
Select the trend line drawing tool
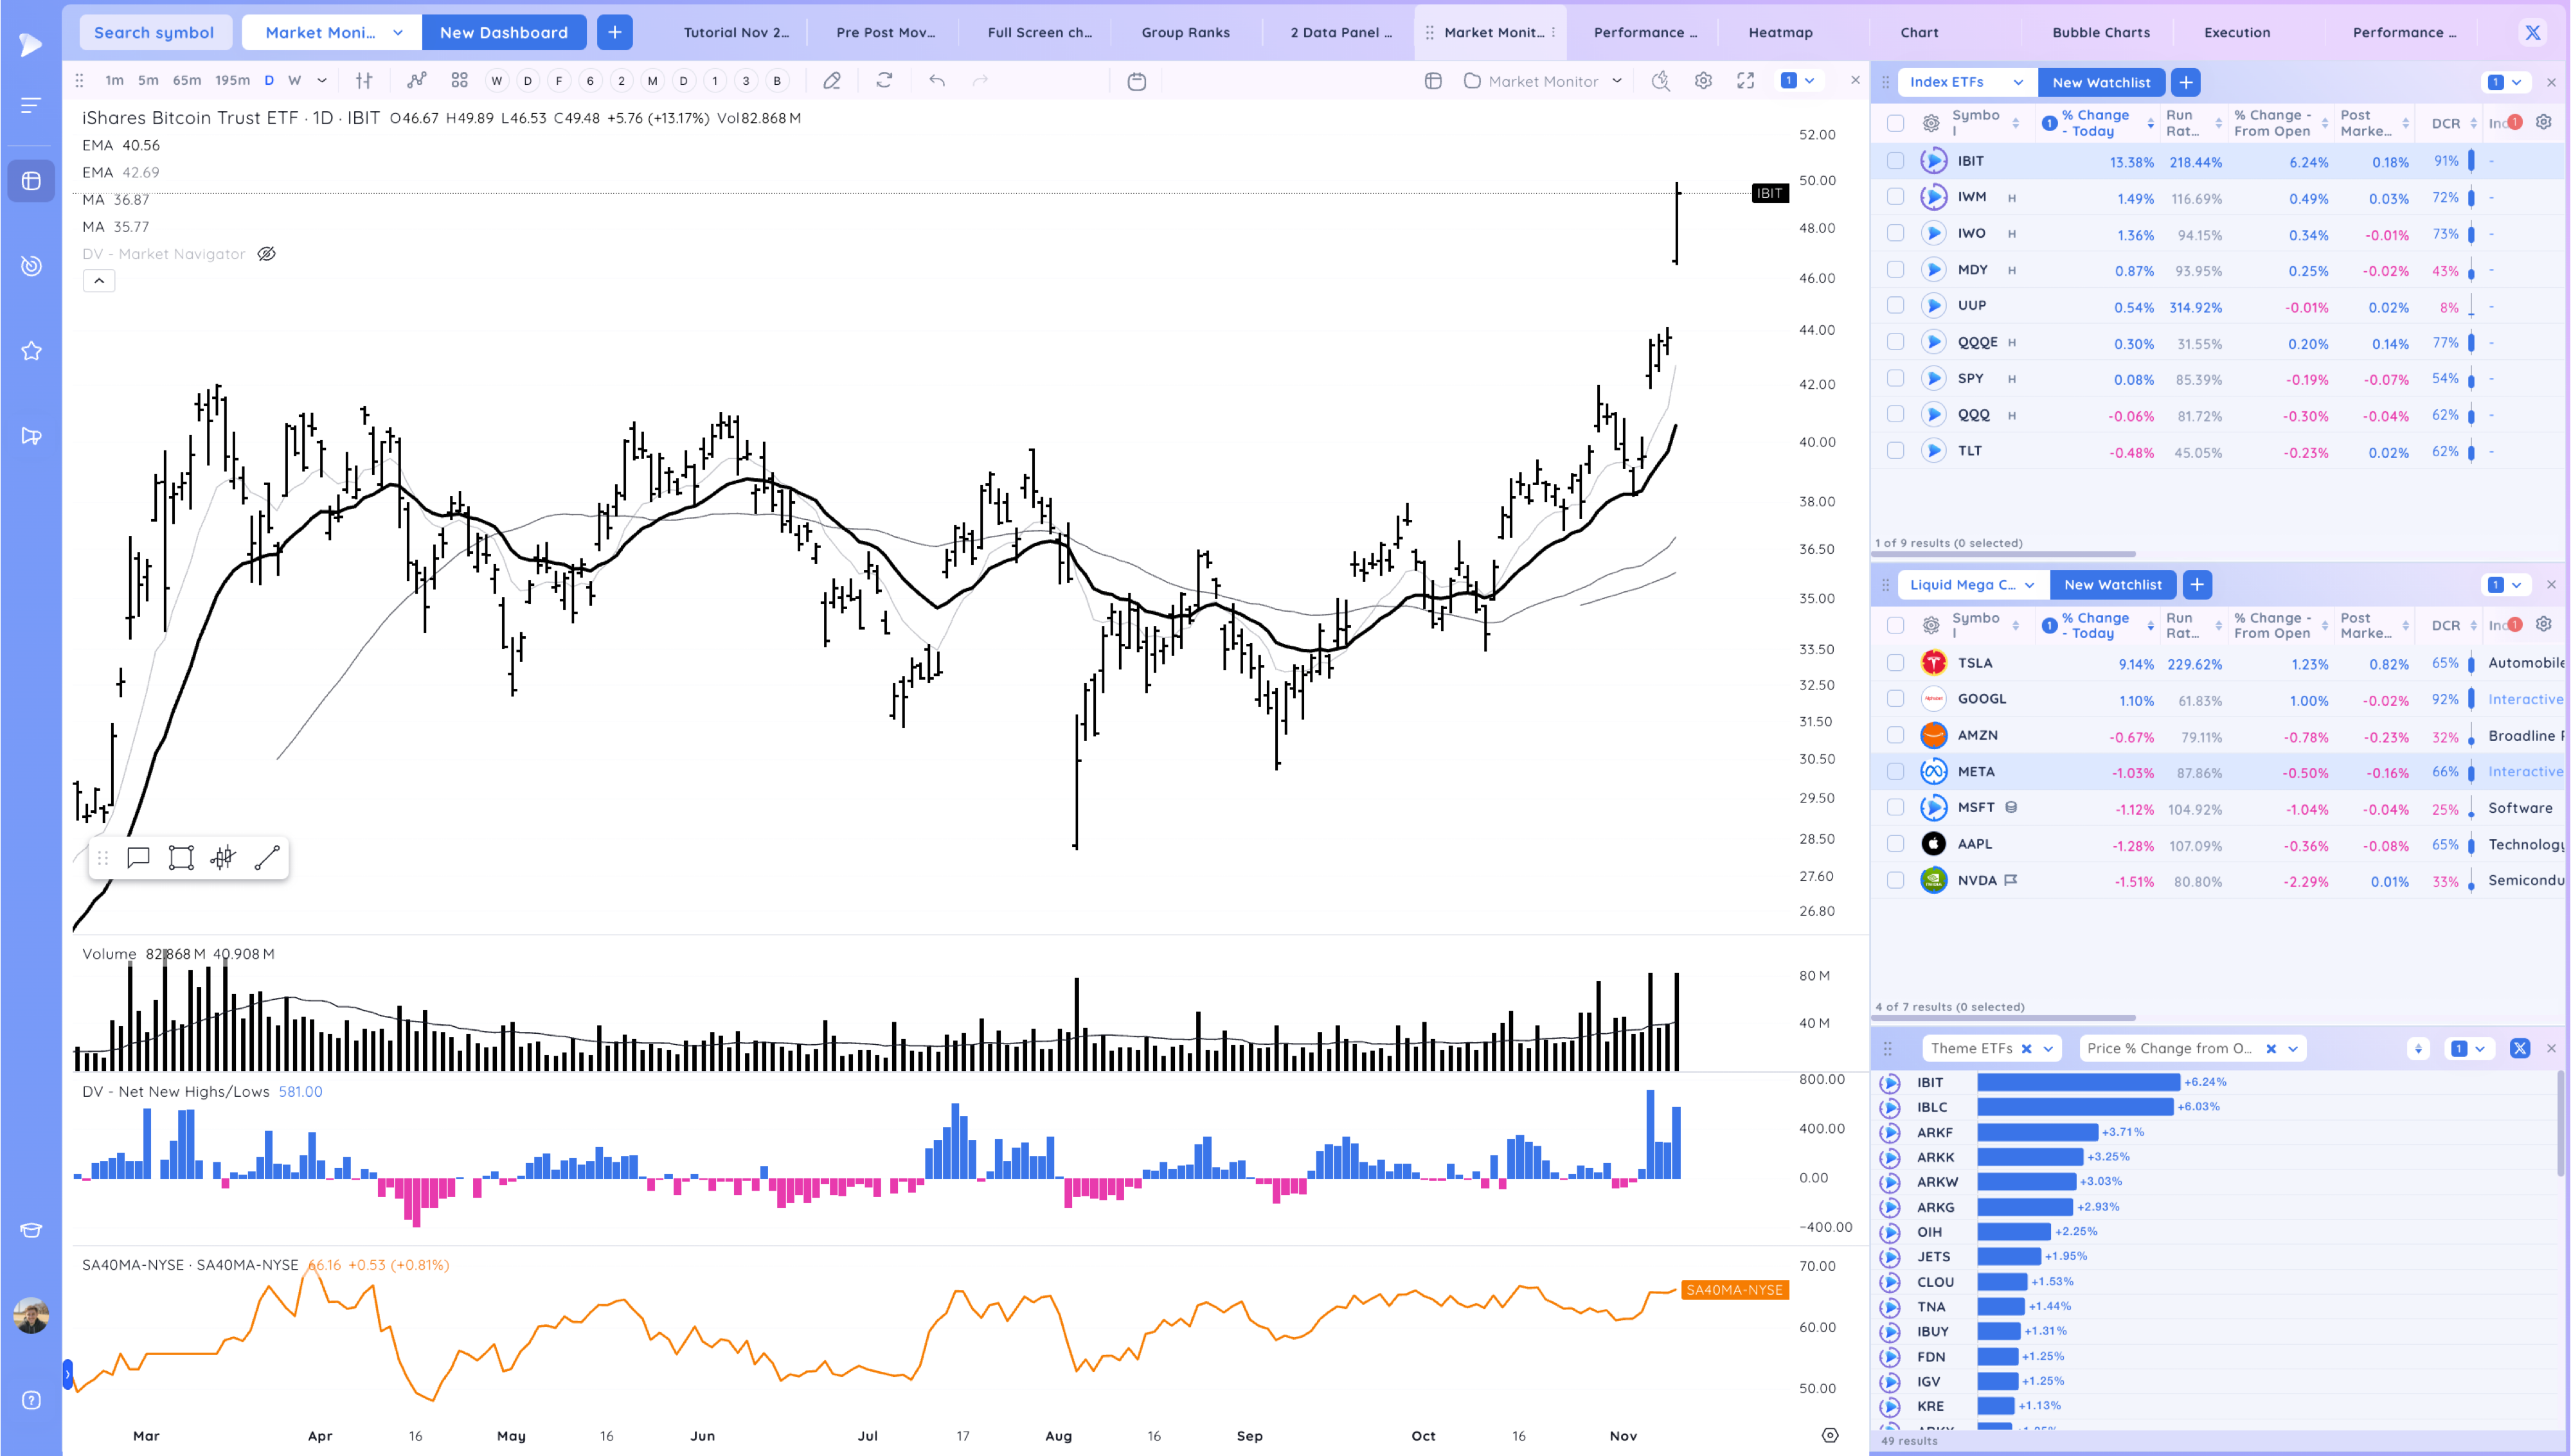click(267, 858)
